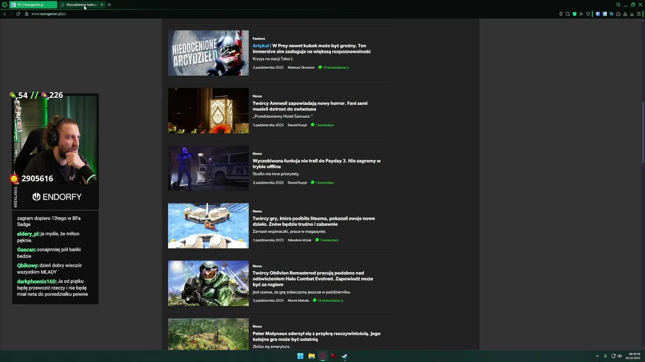Open "10 komentarze/y" on the Prey article
The height and width of the screenshot is (362, 645).
pyautogui.click(x=334, y=67)
